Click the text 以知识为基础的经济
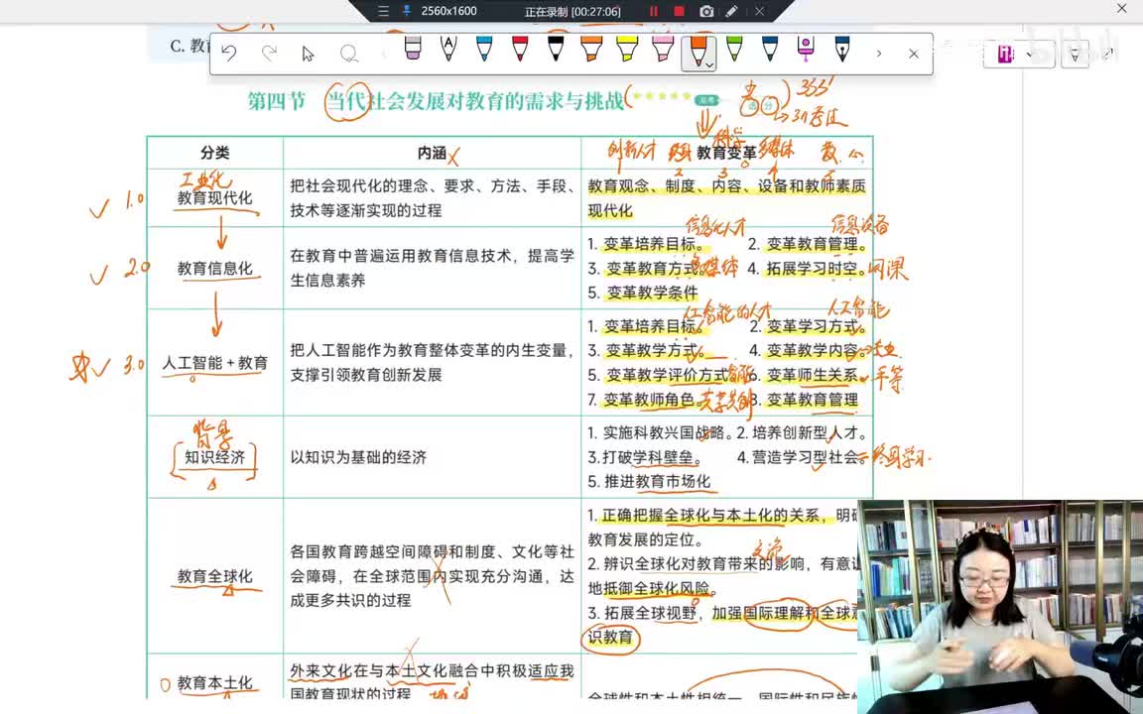Screen dimensions: 1143x714 pyautogui.click(x=358, y=457)
